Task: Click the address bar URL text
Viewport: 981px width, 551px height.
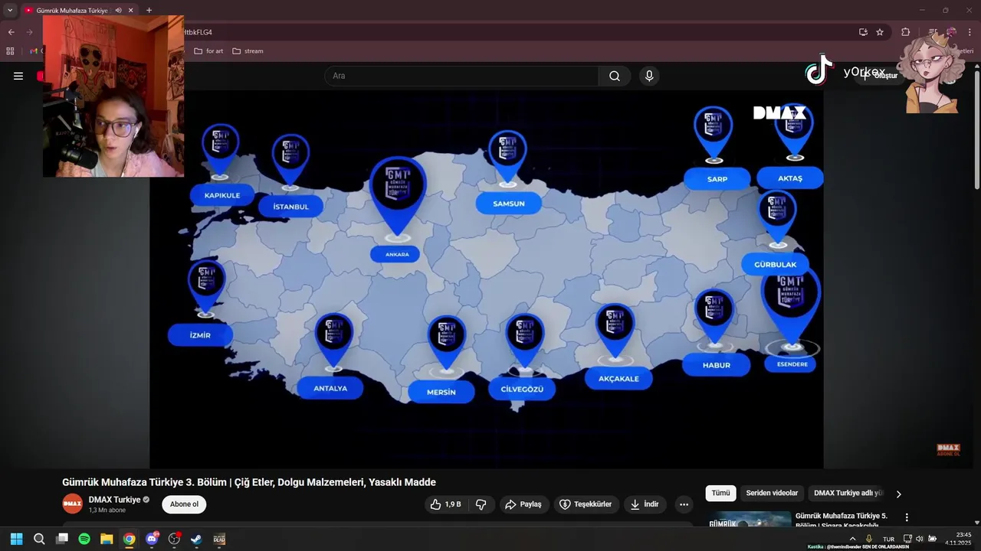Action: [198, 32]
